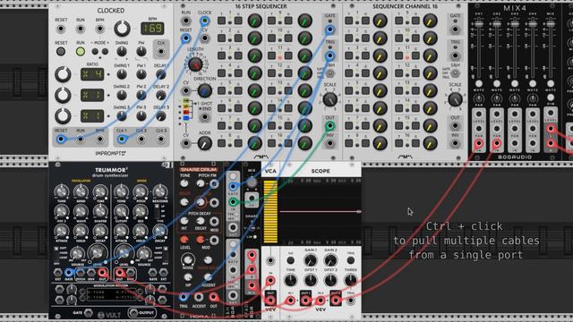Click the MIX4 CH1 pan knob
573x322 pixels.
click(479, 98)
